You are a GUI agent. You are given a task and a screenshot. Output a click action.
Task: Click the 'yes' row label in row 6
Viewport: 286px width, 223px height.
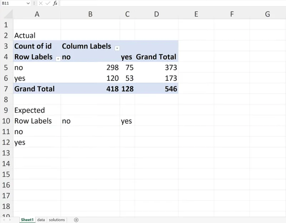coord(37,78)
